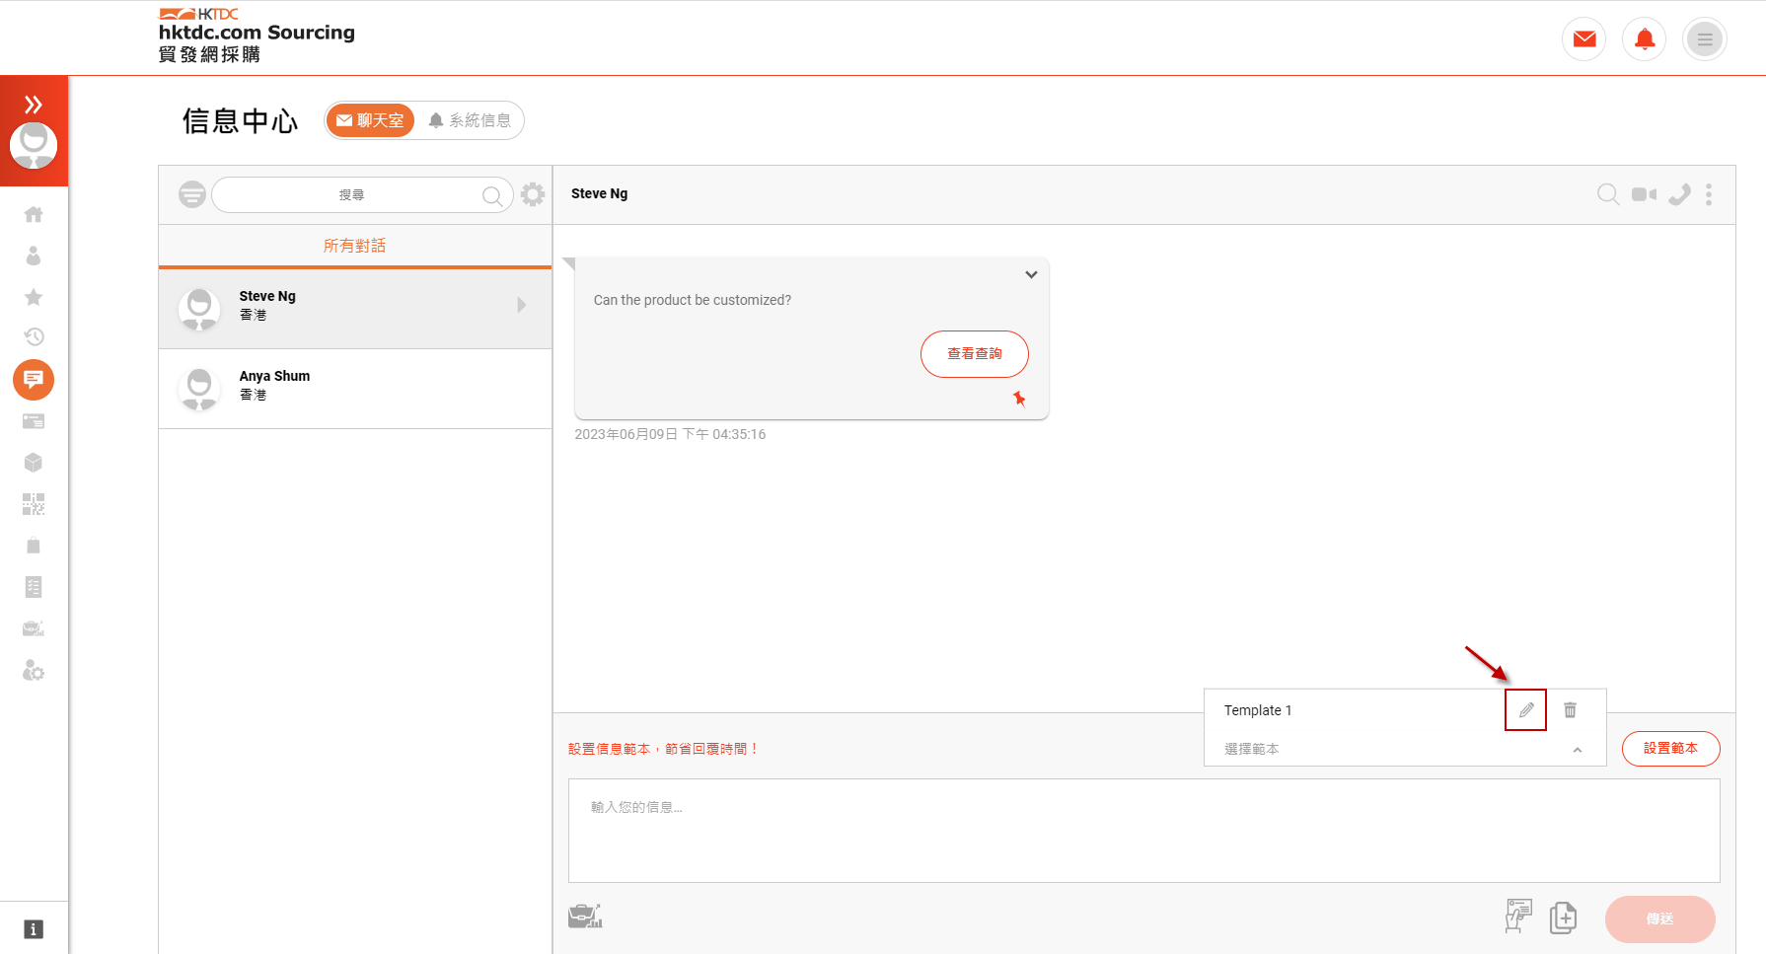Click the pencil icon to edit Template 1
Screen dimensions: 1766x954
click(1525, 710)
